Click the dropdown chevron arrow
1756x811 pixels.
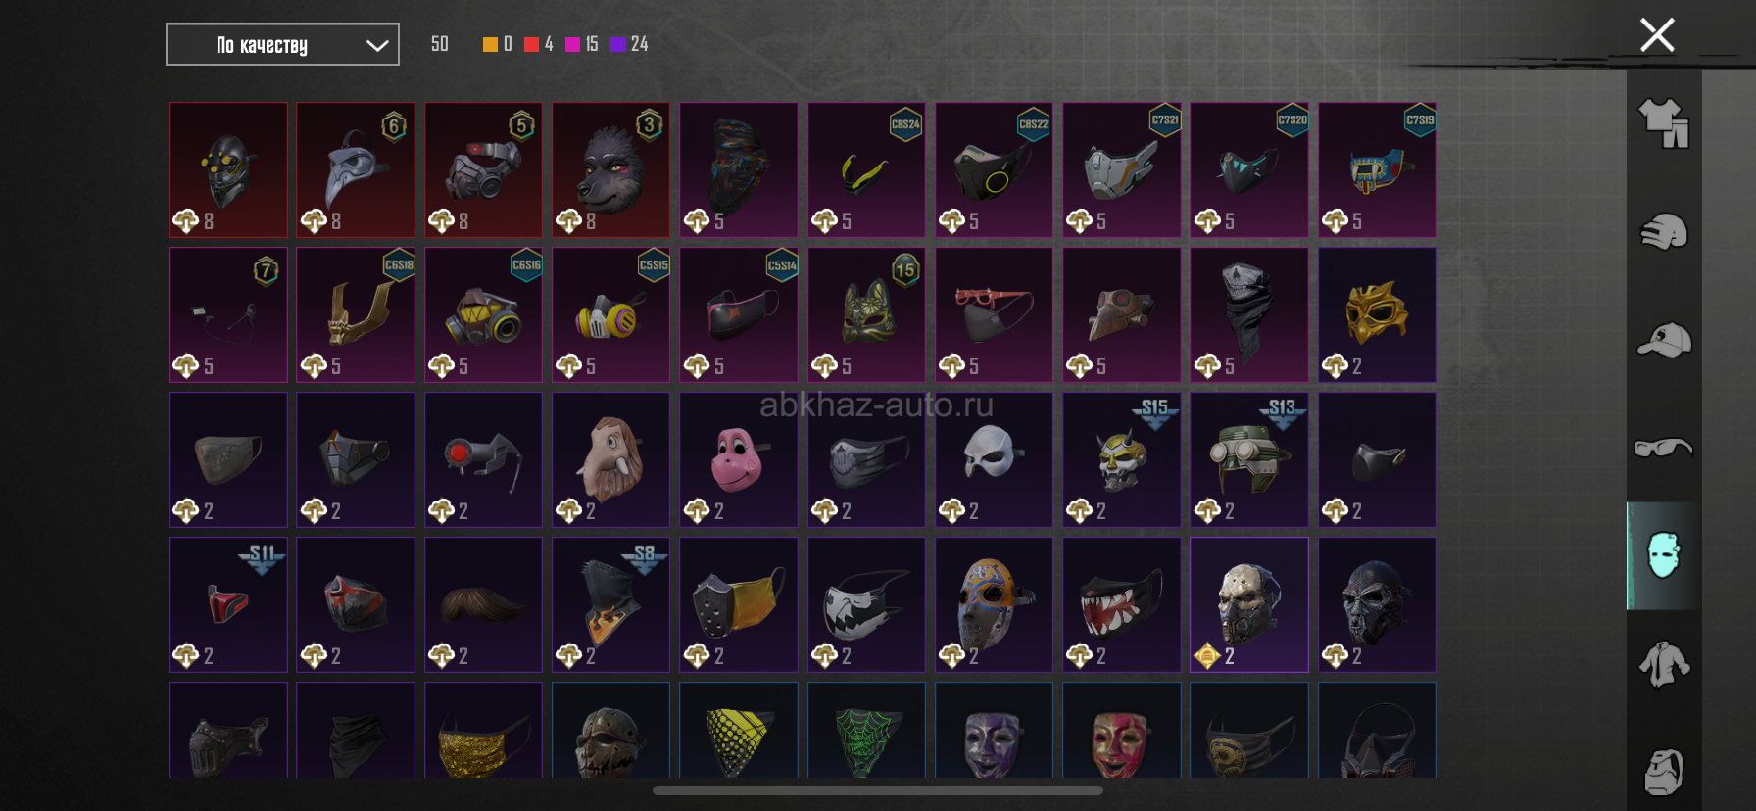click(x=377, y=45)
